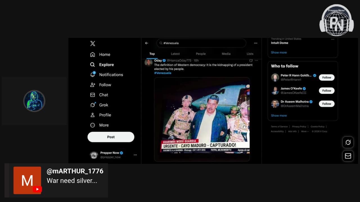Open the Terms of Service link
Viewport: 360px width, 202px height.
coord(279,127)
